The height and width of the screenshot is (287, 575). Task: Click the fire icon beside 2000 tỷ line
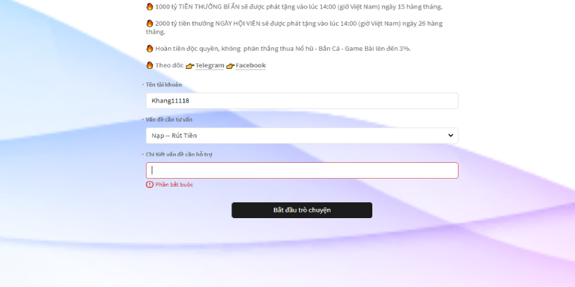[149, 24]
